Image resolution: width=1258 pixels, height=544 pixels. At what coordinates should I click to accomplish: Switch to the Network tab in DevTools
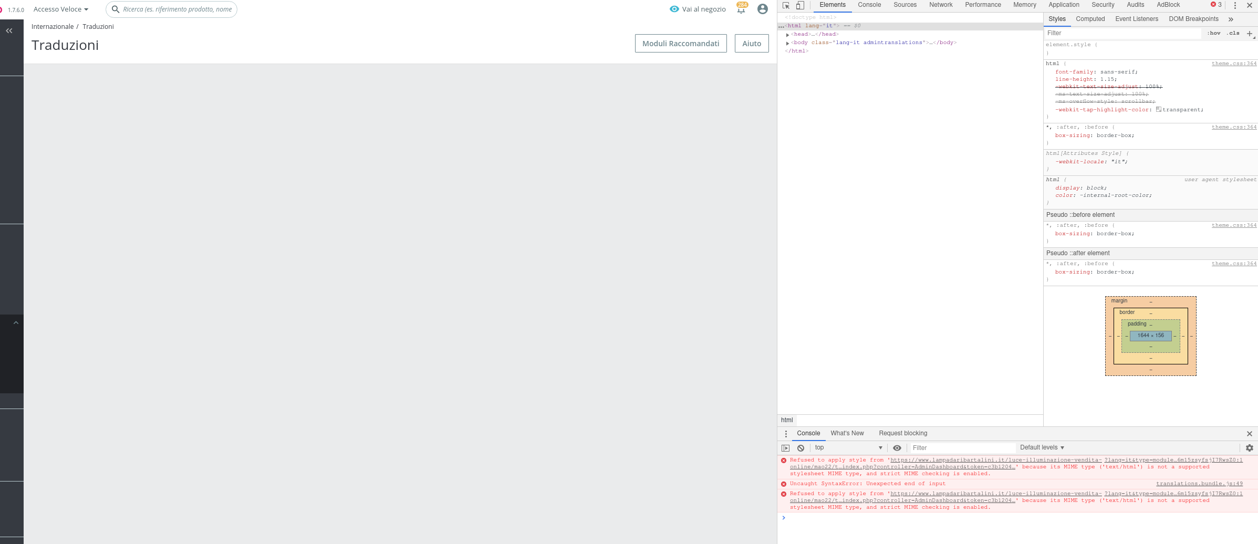click(x=940, y=5)
